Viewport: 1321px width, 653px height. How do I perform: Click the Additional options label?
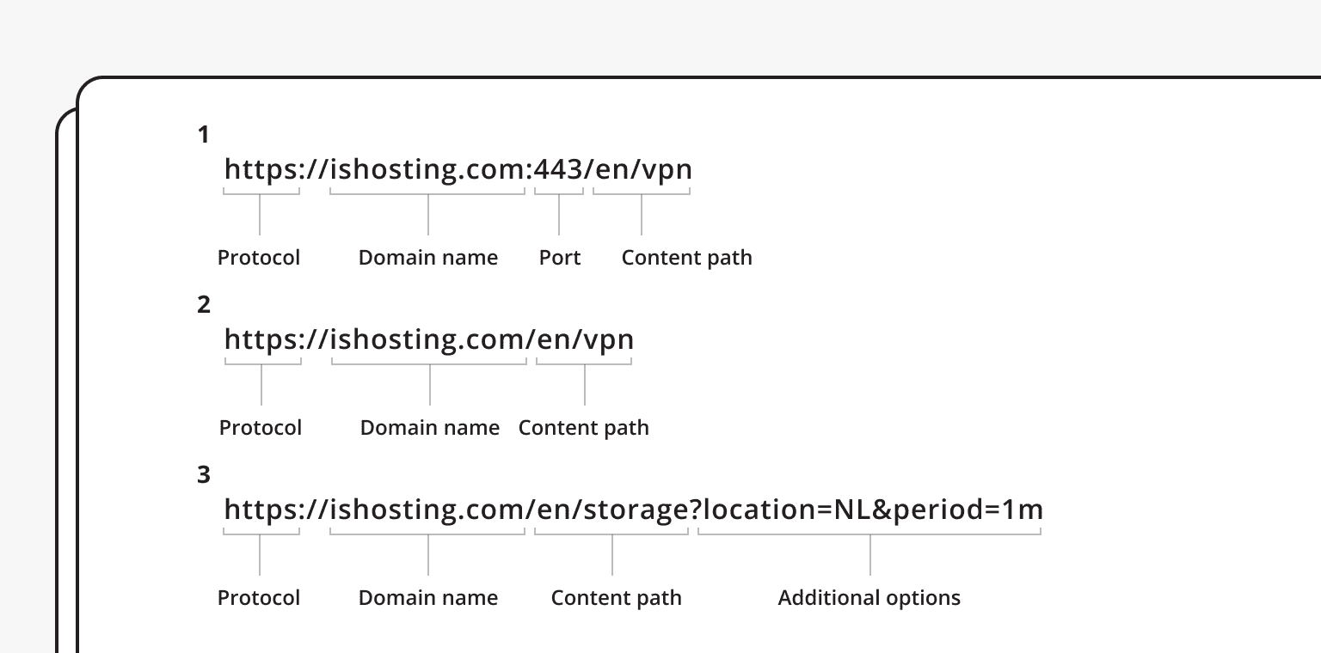coord(869,598)
